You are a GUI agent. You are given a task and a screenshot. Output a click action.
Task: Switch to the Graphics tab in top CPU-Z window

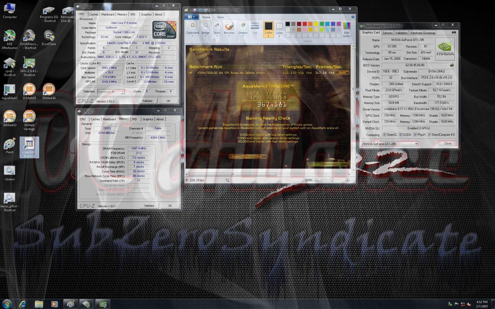pos(146,15)
